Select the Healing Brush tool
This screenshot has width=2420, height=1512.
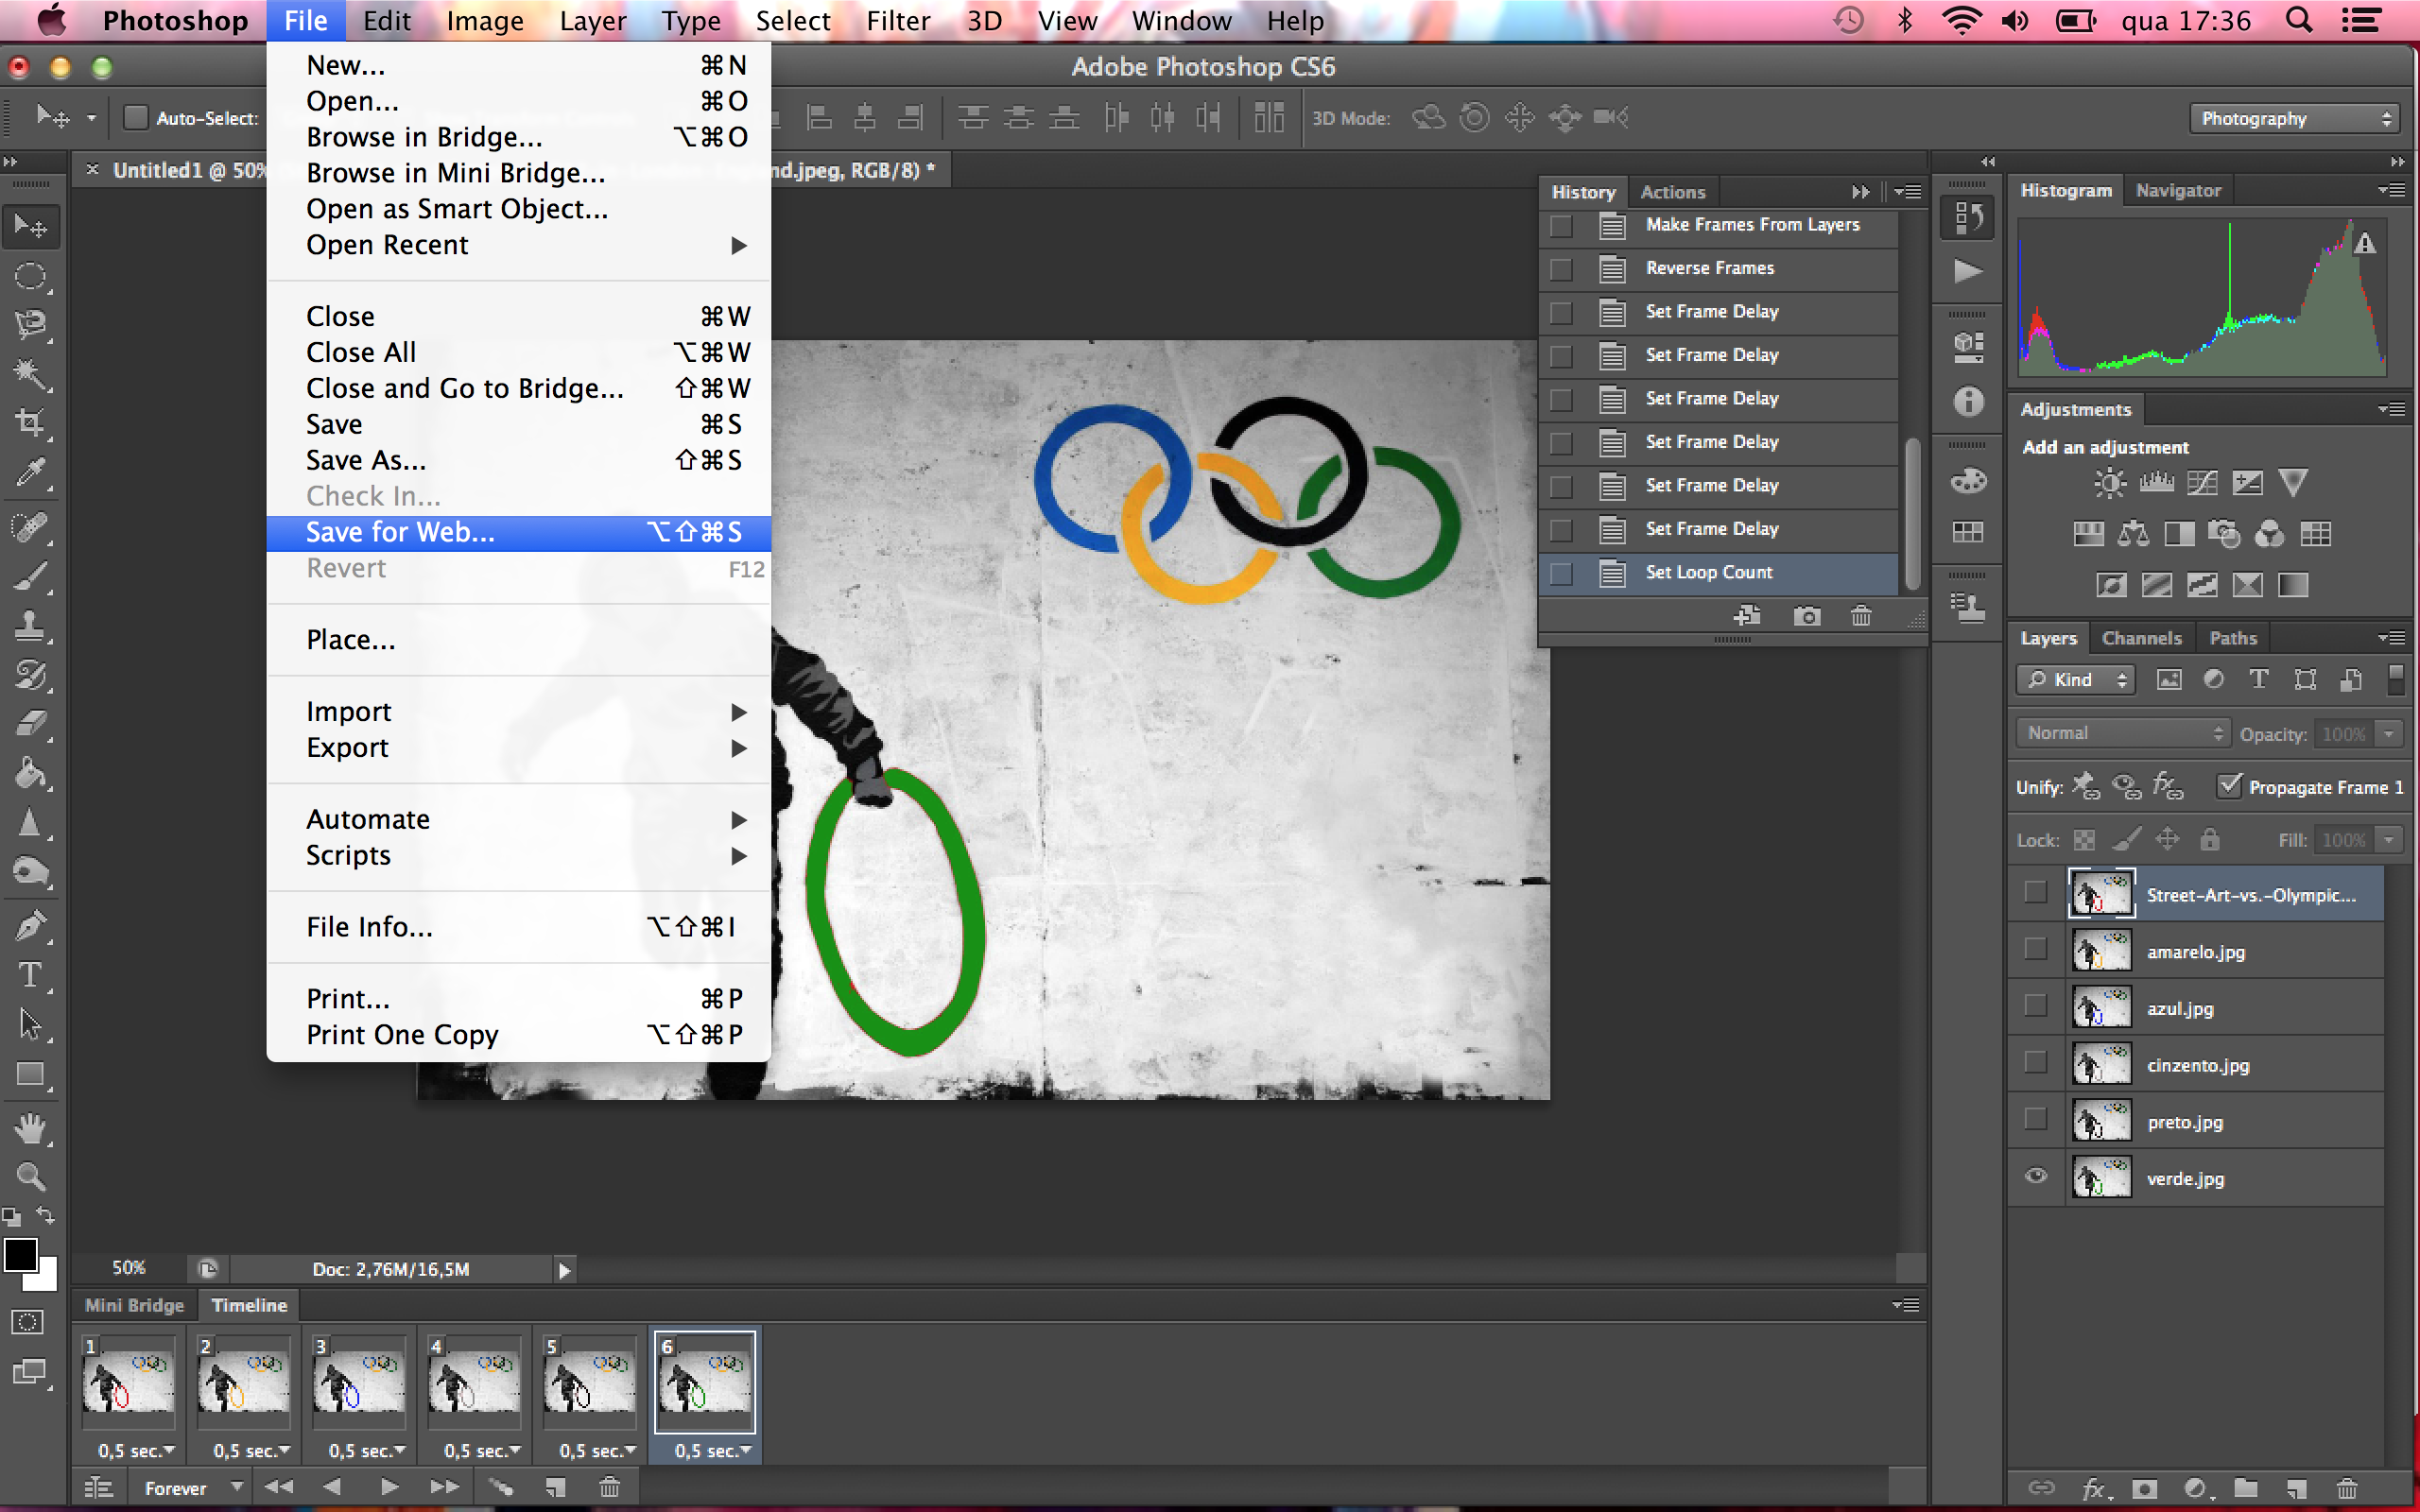tap(30, 527)
